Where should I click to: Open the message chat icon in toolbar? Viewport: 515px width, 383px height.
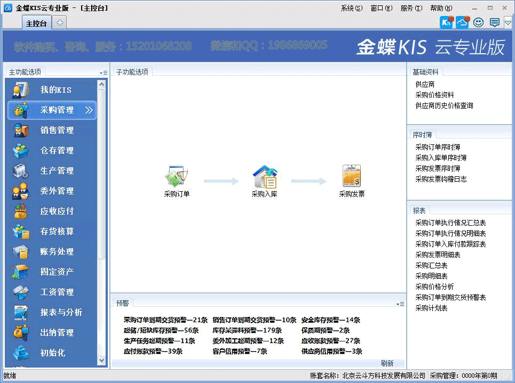click(x=494, y=22)
